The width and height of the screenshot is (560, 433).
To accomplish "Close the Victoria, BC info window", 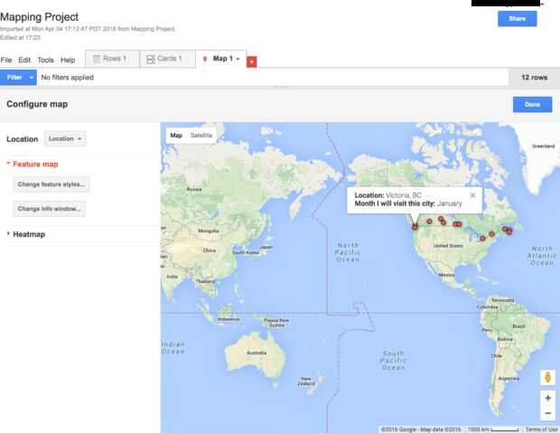I will click(x=472, y=195).
